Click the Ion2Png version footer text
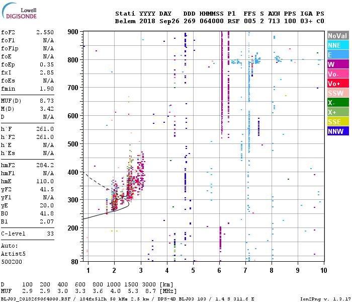The height and width of the screenshot is (302, 352). click(325, 299)
